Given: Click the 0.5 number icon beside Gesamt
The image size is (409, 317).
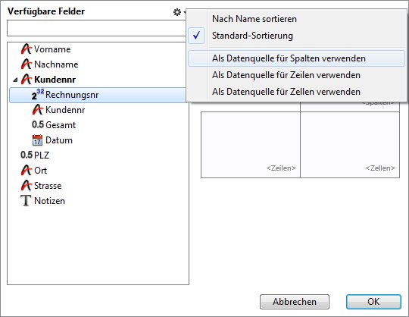Looking at the screenshot, I should pos(38,125).
